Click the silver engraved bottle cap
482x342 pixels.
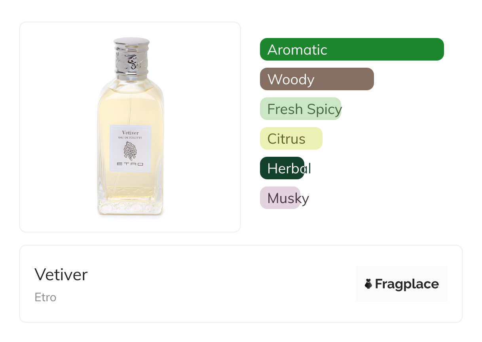click(131, 59)
